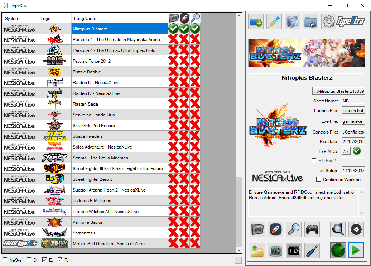This screenshot has height=266, width=371.
Task: Select SkullGirls 2nd Encore
Action: (120, 126)
